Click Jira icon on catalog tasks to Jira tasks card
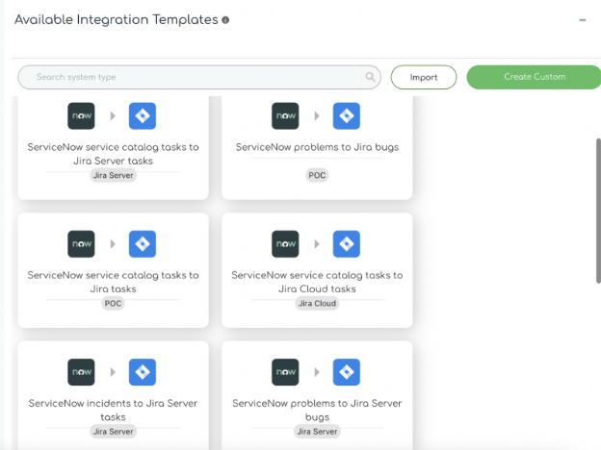This screenshot has height=450, width=601. click(x=143, y=244)
